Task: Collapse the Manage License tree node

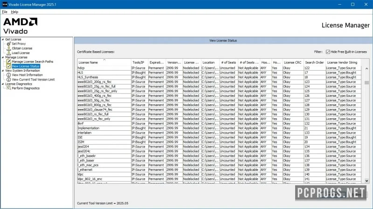Action: point(3,57)
